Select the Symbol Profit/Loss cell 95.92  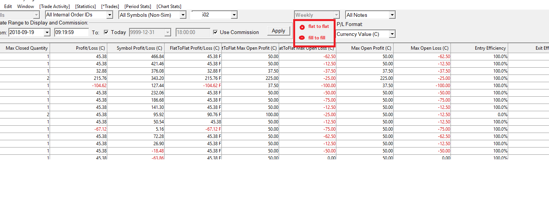[x=136, y=115]
